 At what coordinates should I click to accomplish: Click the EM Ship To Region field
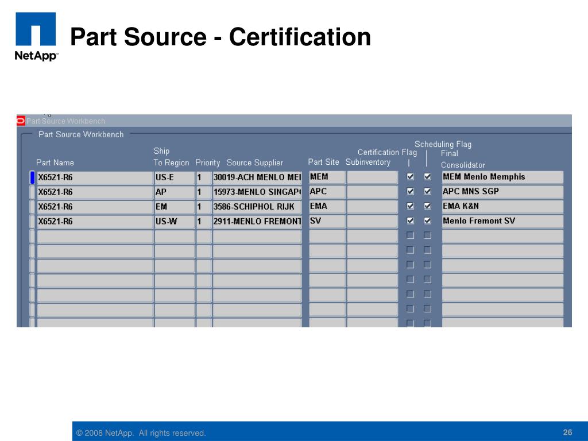coord(175,207)
